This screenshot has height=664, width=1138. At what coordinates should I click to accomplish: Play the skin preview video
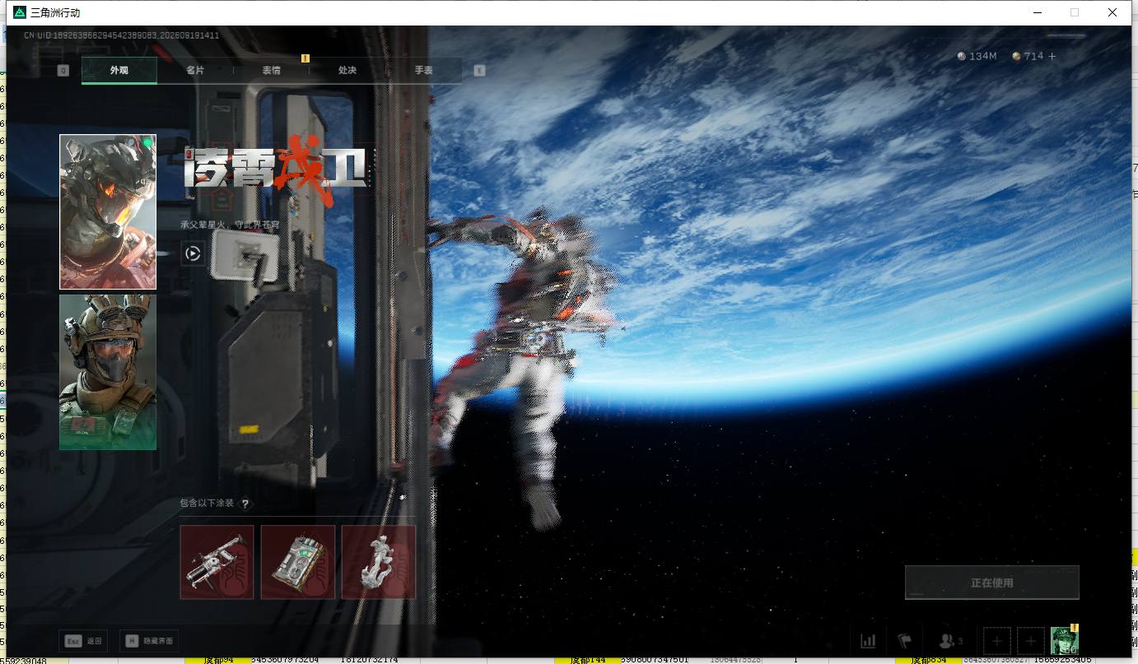(193, 253)
